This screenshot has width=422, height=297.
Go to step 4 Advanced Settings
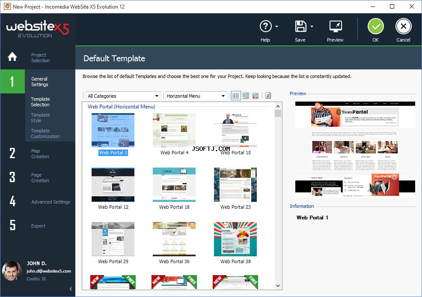(38, 201)
